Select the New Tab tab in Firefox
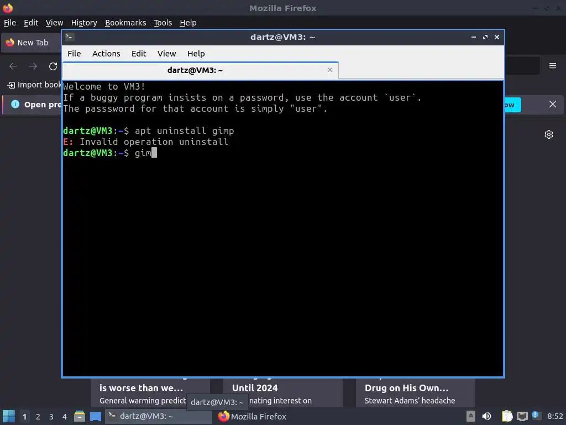Image resolution: width=566 pixels, height=425 pixels. [x=32, y=43]
